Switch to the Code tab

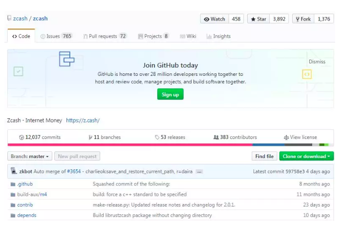21,36
